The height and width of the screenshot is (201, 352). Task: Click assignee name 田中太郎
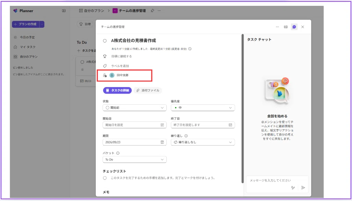pos(122,75)
